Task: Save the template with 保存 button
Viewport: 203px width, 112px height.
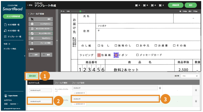Action: point(191,5)
